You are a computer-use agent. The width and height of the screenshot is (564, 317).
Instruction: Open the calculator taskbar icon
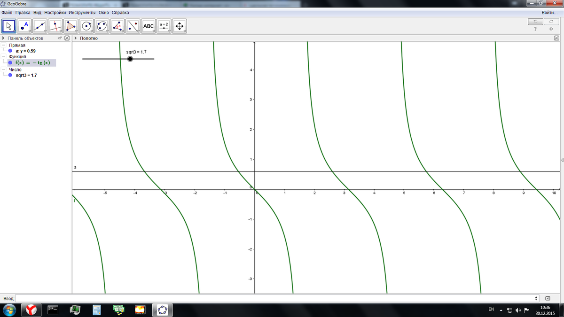(97, 310)
